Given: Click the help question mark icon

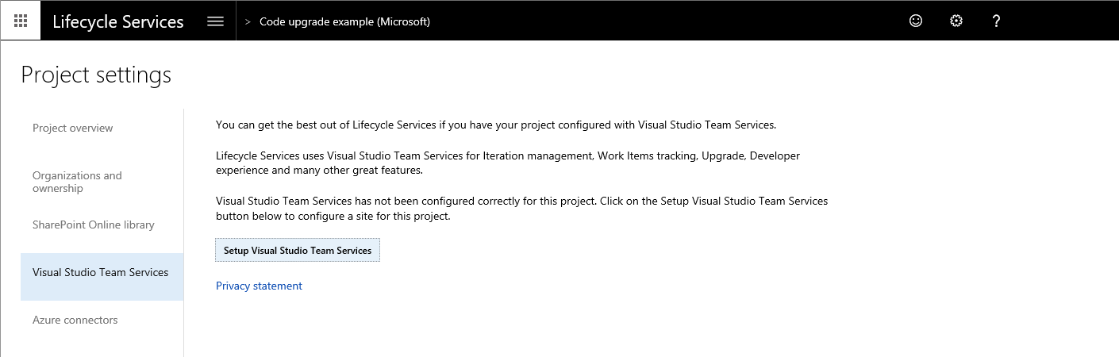Looking at the screenshot, I should 997,21.
